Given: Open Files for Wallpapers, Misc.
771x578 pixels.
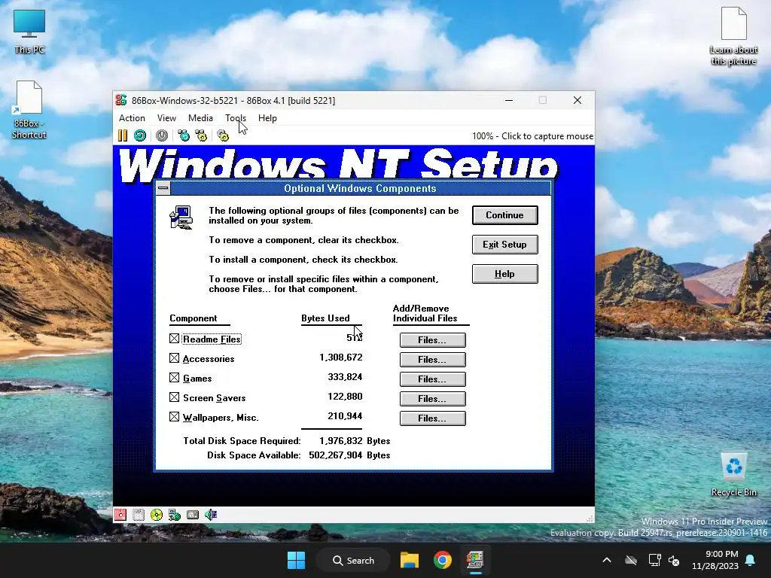Looking at the screenshot, I should point(433,418).
